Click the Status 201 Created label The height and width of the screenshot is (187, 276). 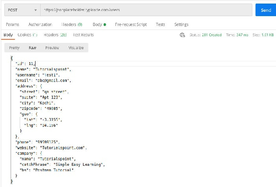point(205,35)
